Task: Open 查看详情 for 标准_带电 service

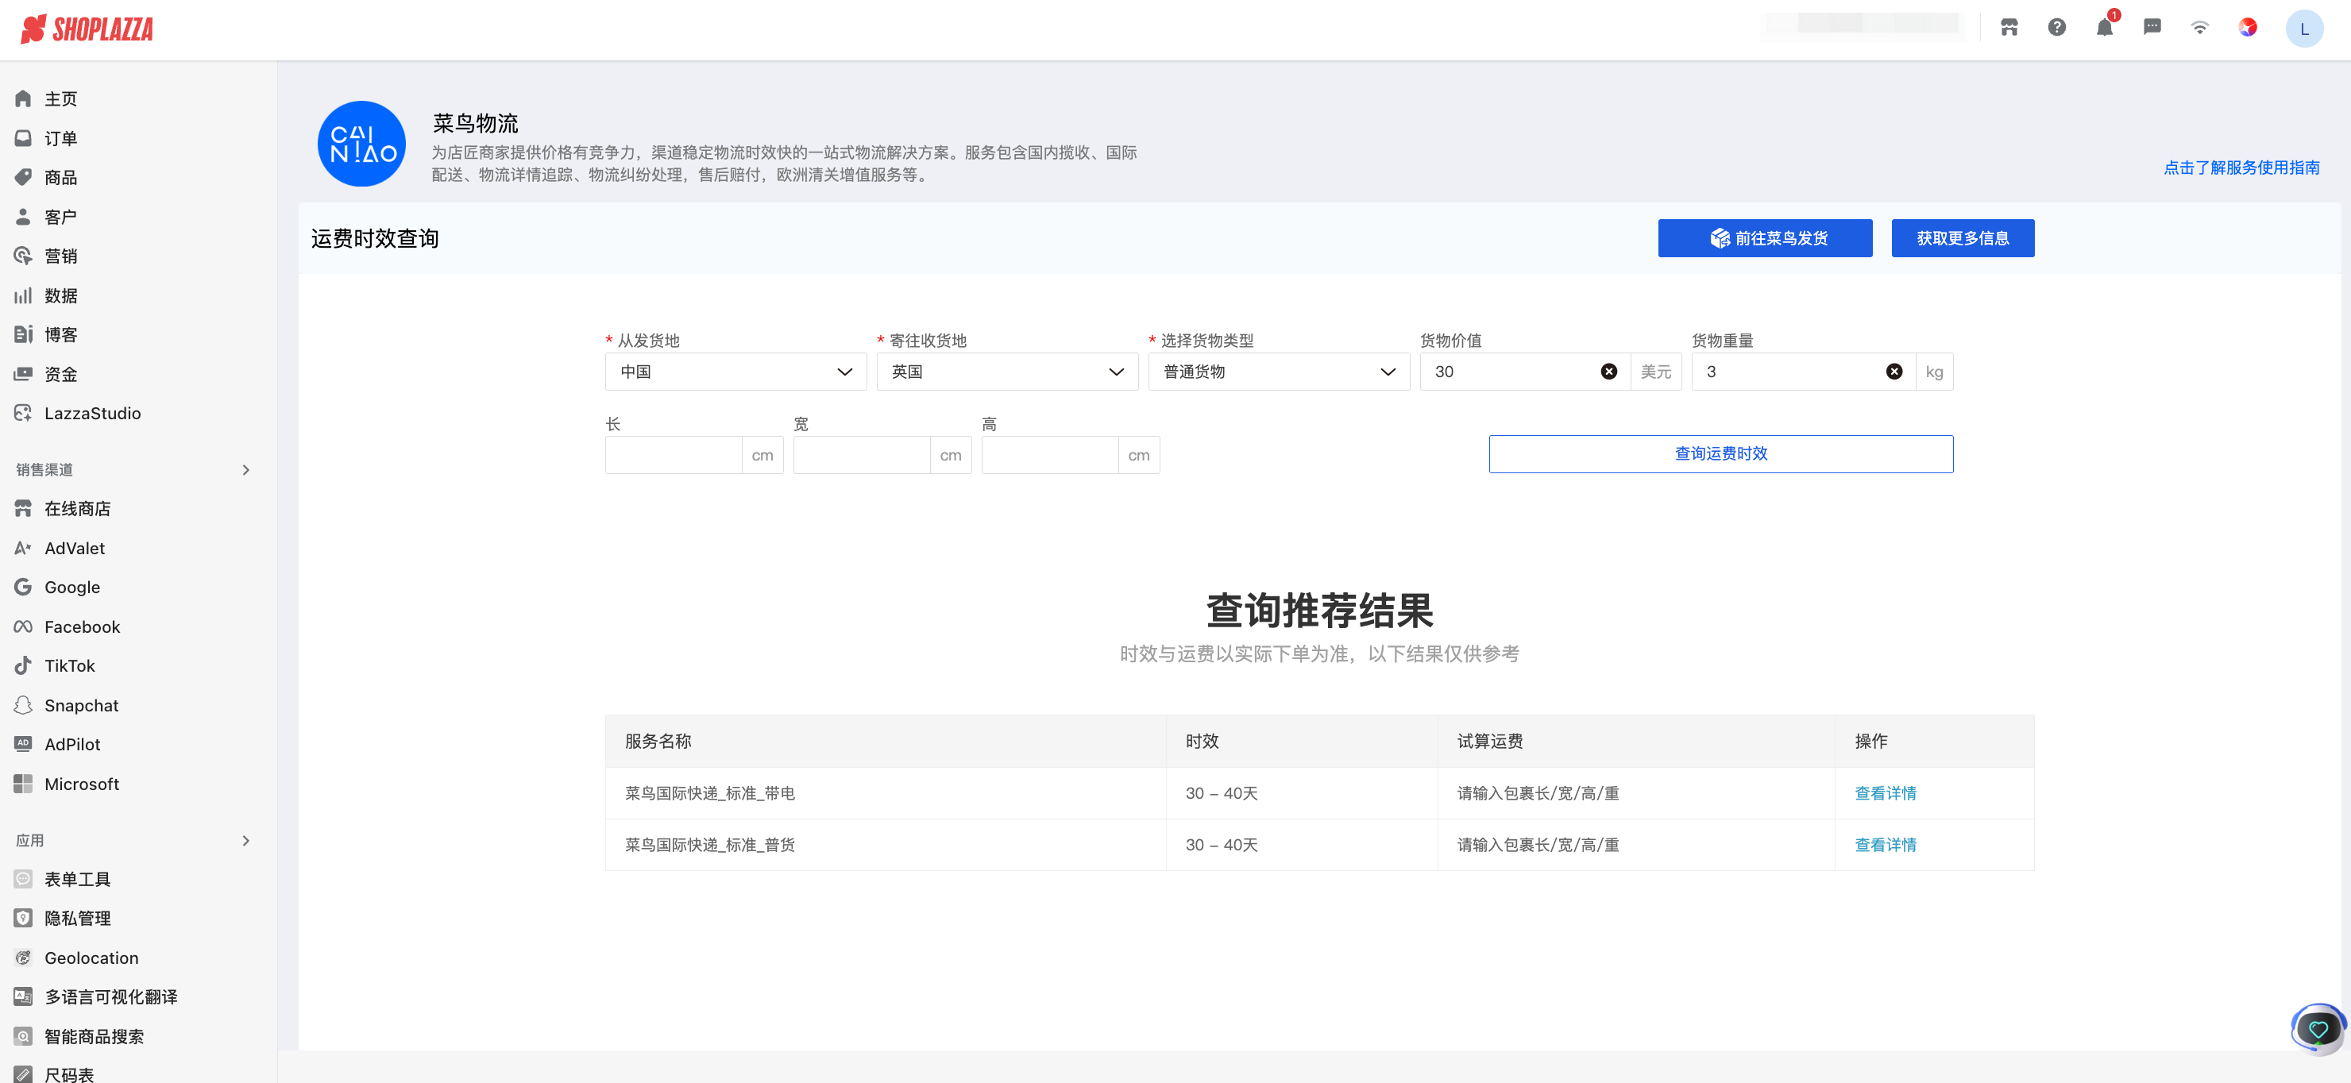Action: tap(1885, 793)
